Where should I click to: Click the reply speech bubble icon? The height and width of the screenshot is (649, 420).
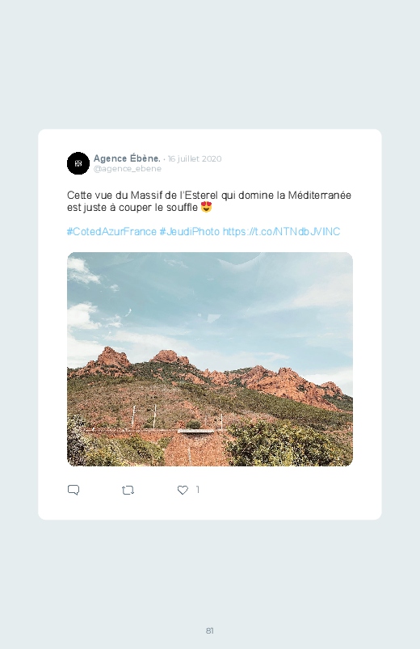tap(73, 490)
